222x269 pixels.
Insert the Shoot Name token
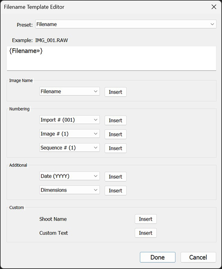click(x=146, y=219)
